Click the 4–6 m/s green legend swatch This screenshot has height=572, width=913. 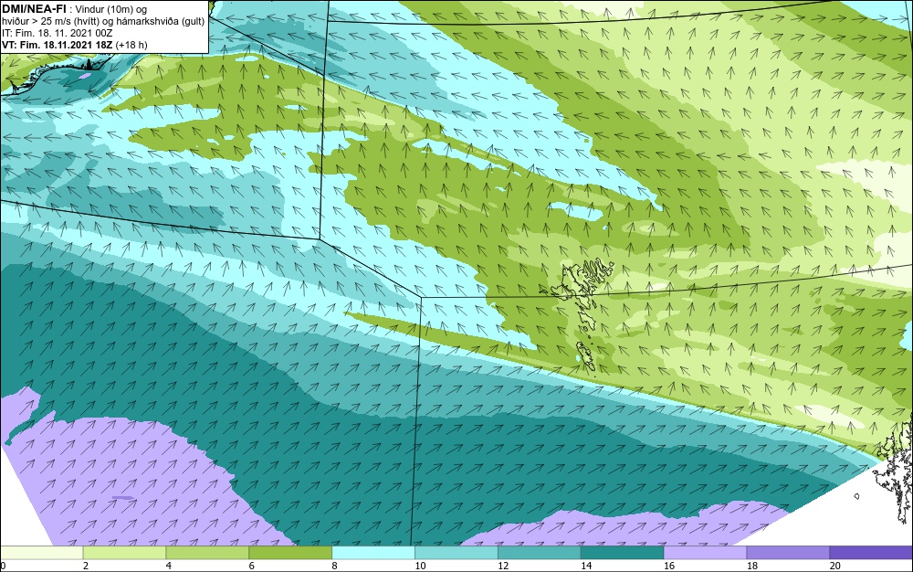click(x=207, y=553)
